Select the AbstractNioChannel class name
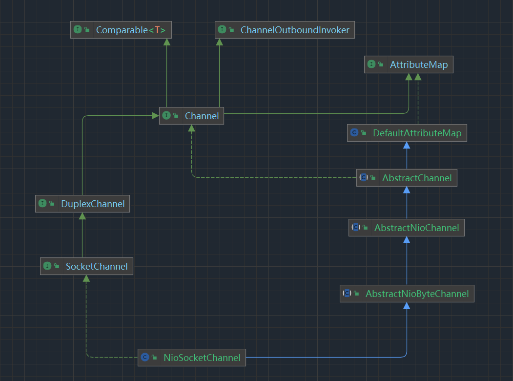513x381 pixels. [x=416, y=228]
